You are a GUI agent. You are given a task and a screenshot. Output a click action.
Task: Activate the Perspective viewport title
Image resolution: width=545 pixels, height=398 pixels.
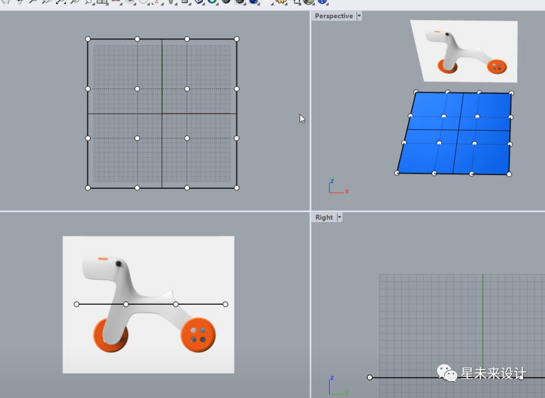pyautogui.click(x=334, y=16)
